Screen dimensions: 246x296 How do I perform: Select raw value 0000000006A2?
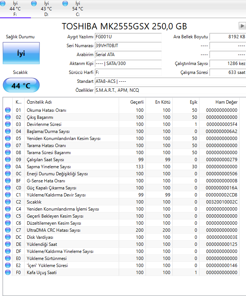(x=221, y=131)
